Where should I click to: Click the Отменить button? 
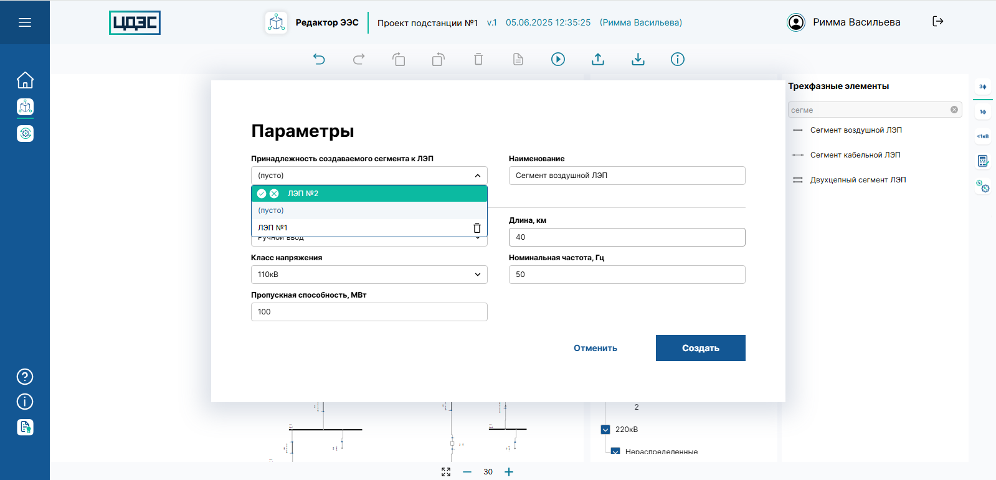coord(595,348)
